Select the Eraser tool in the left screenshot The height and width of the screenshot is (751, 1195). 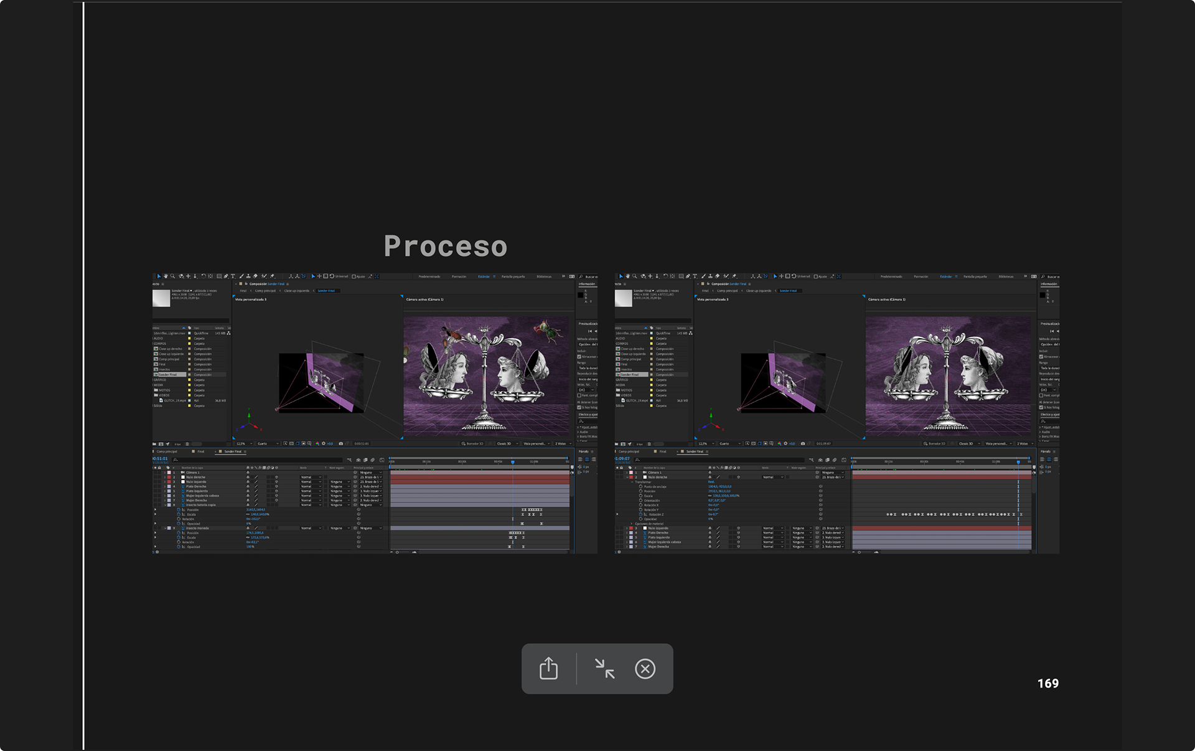coord(255,276)
